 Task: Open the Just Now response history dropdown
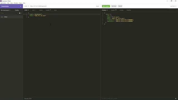(173, 6)
